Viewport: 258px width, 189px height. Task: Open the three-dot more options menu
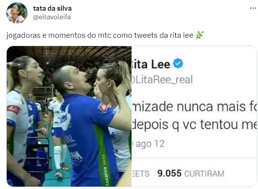click(253, 8)
